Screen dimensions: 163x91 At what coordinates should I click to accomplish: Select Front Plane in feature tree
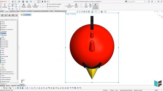click(4, 31)
